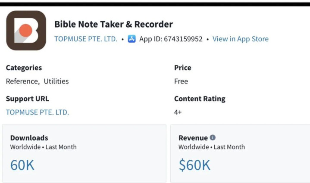The height and width of the screenshot is (183, 310).
Task: Click the Content Rating heading
Action: (x=200, y=99)
